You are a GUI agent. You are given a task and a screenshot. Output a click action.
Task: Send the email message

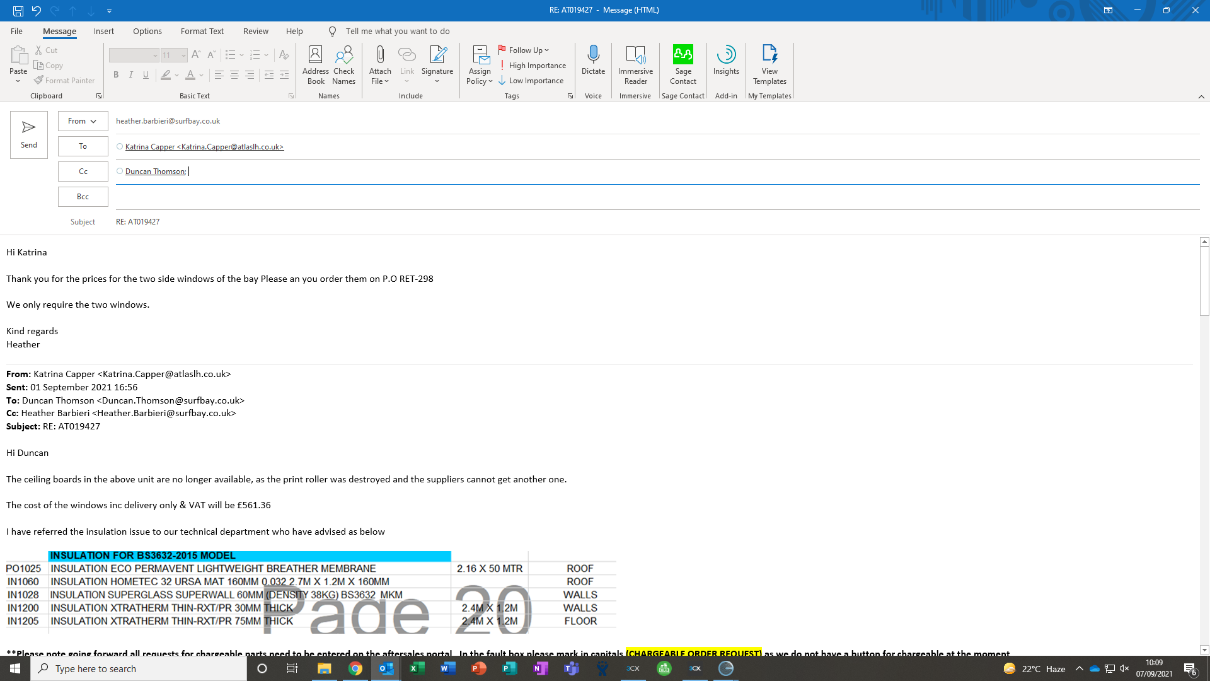tap(29, 135)
